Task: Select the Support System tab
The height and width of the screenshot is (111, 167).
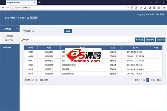Action: (21, 3)
